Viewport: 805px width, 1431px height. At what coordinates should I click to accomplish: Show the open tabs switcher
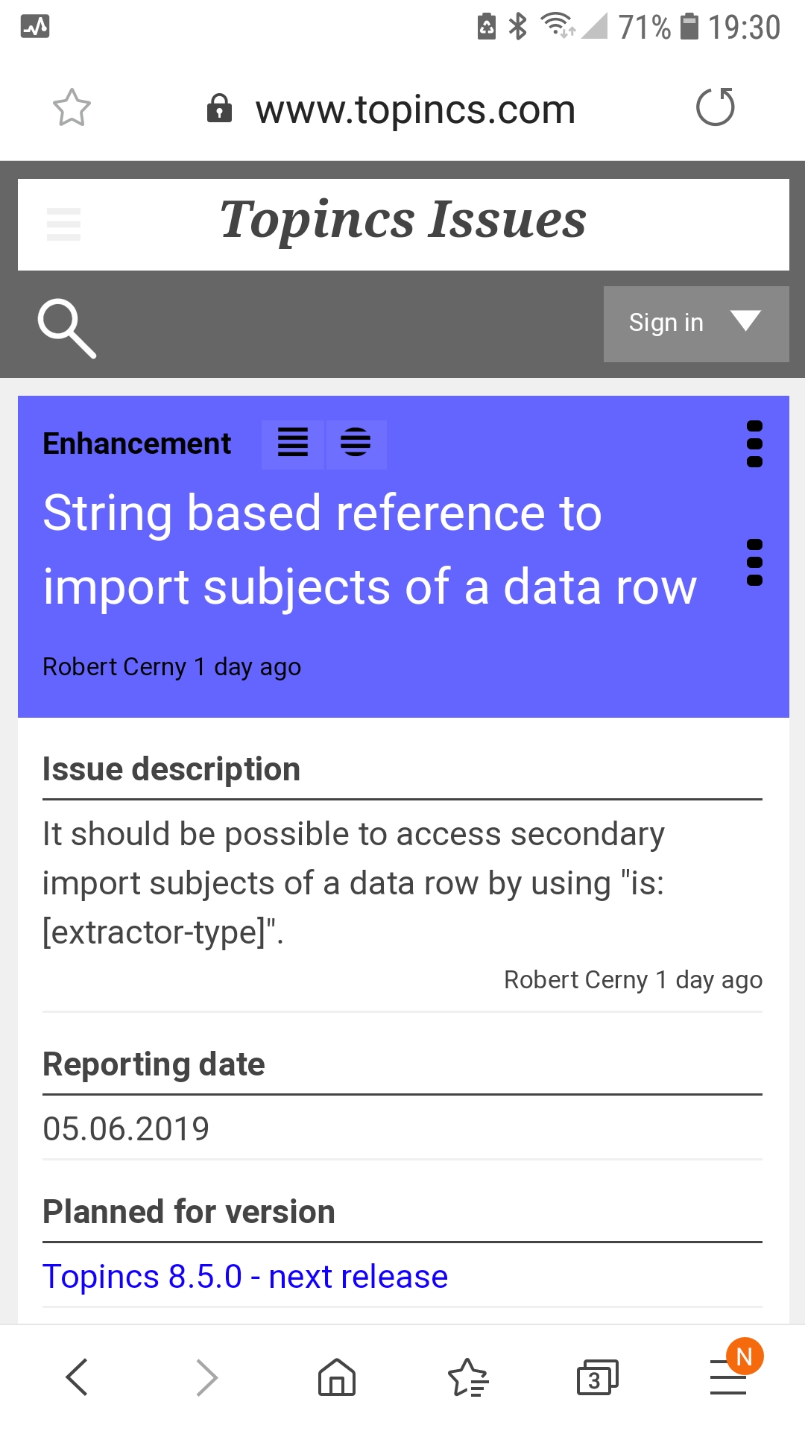597,1377
